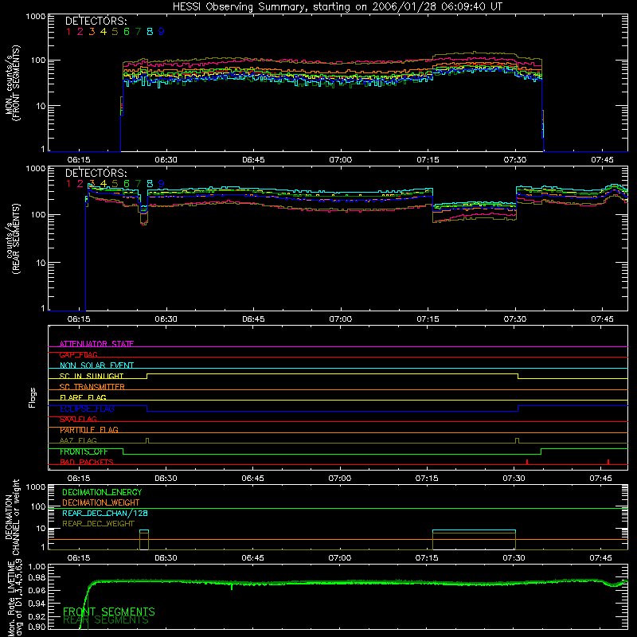Click the SAA_FLAG label
The height and width of the screenshot is (637, 637).
click(78, 419)
